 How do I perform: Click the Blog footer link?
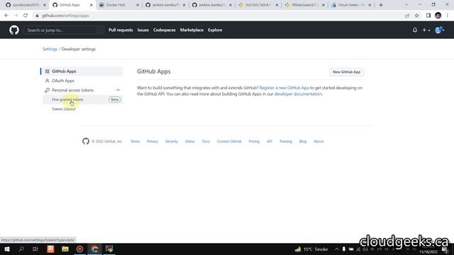tap(303, 142)
